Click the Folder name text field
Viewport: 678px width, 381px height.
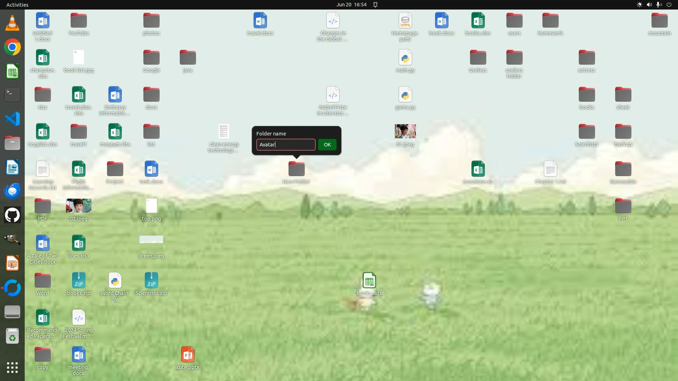pyautogui.click(x=285, y=145)
